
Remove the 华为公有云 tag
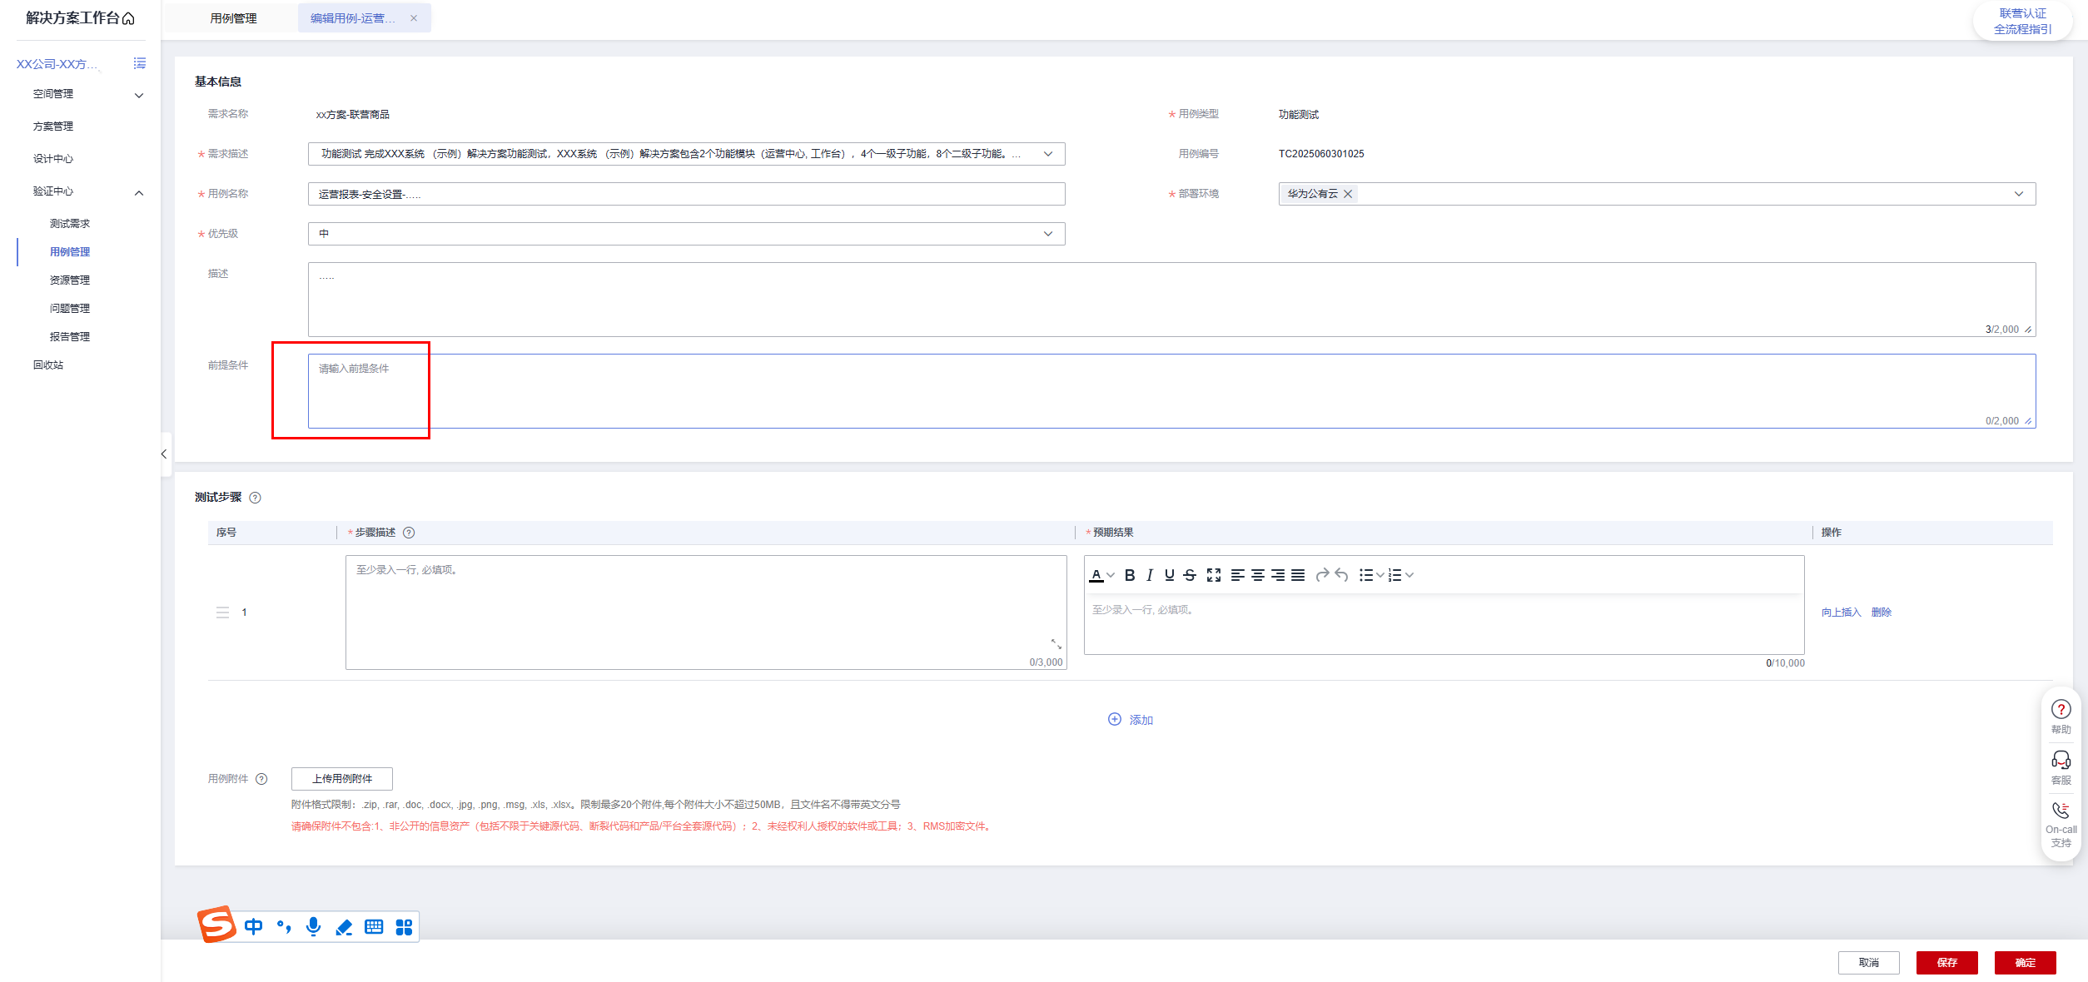pyautogui.click(x=1348, y=194)
